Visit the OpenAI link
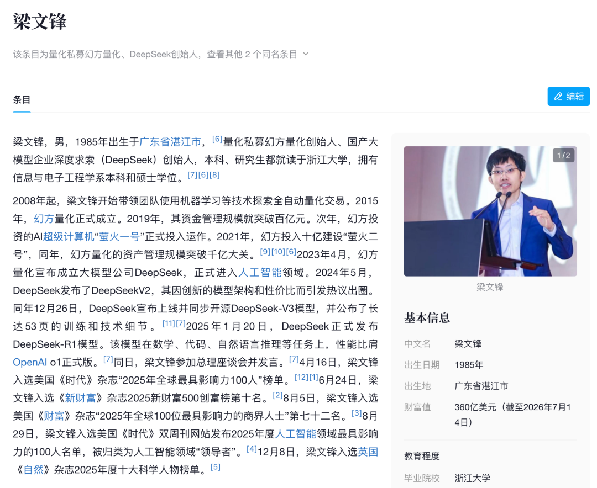This screenshot has width=597, height=488. (x=30, y=362)
